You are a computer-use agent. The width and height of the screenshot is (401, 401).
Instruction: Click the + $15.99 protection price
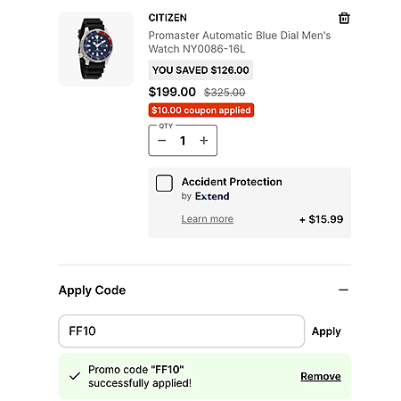pyautogui.click(x=322, y=219)
